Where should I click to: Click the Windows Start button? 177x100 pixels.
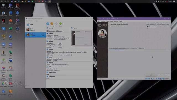(2, 1)
